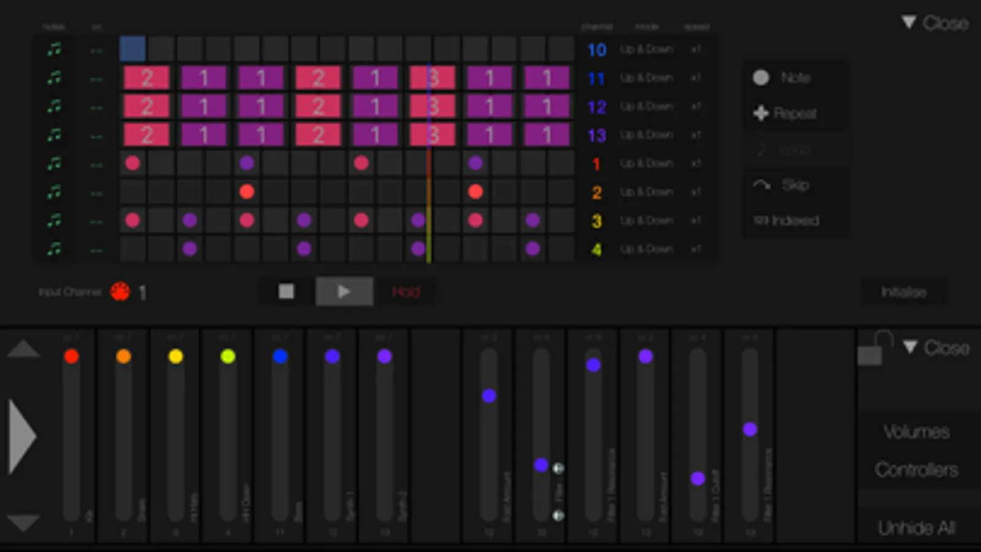981x552 pixels.
Task: Click the Unhide All button
Action: (x=917, y=527)
